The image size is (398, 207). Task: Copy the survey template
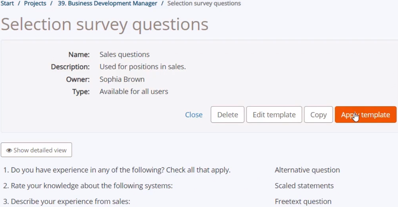tap(318, 115)
